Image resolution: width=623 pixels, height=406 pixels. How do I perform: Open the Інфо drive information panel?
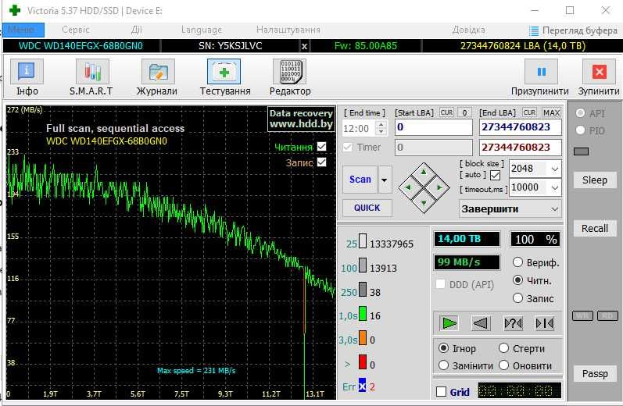(x=27, y=73)
